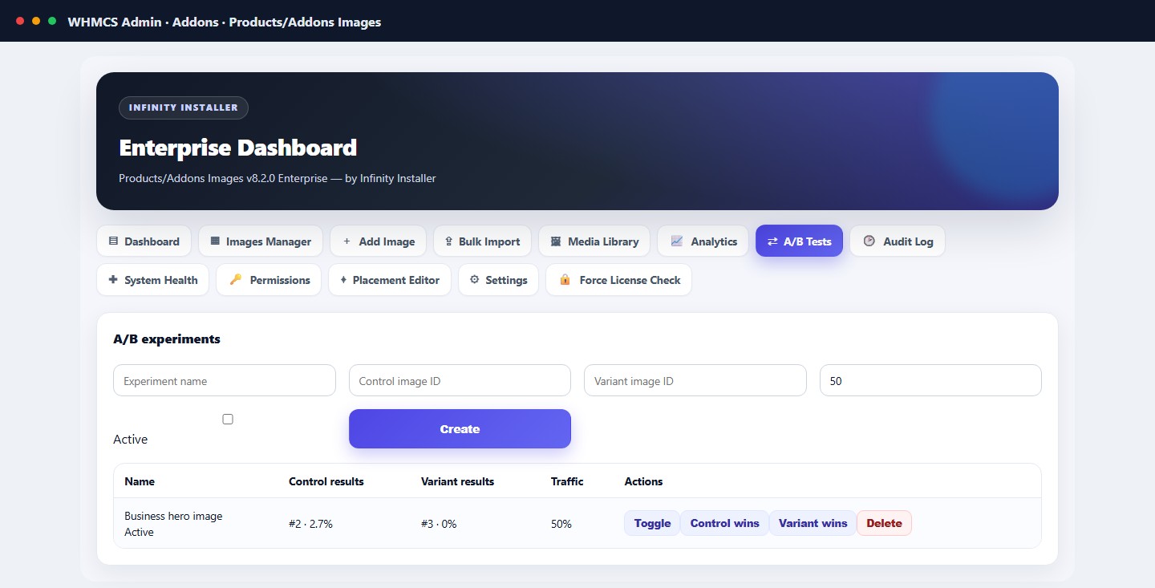1155x588 pixels.
Task: Click the Placement Editor diamond icon
Action: pyautogui.click(x=343, y=280)
